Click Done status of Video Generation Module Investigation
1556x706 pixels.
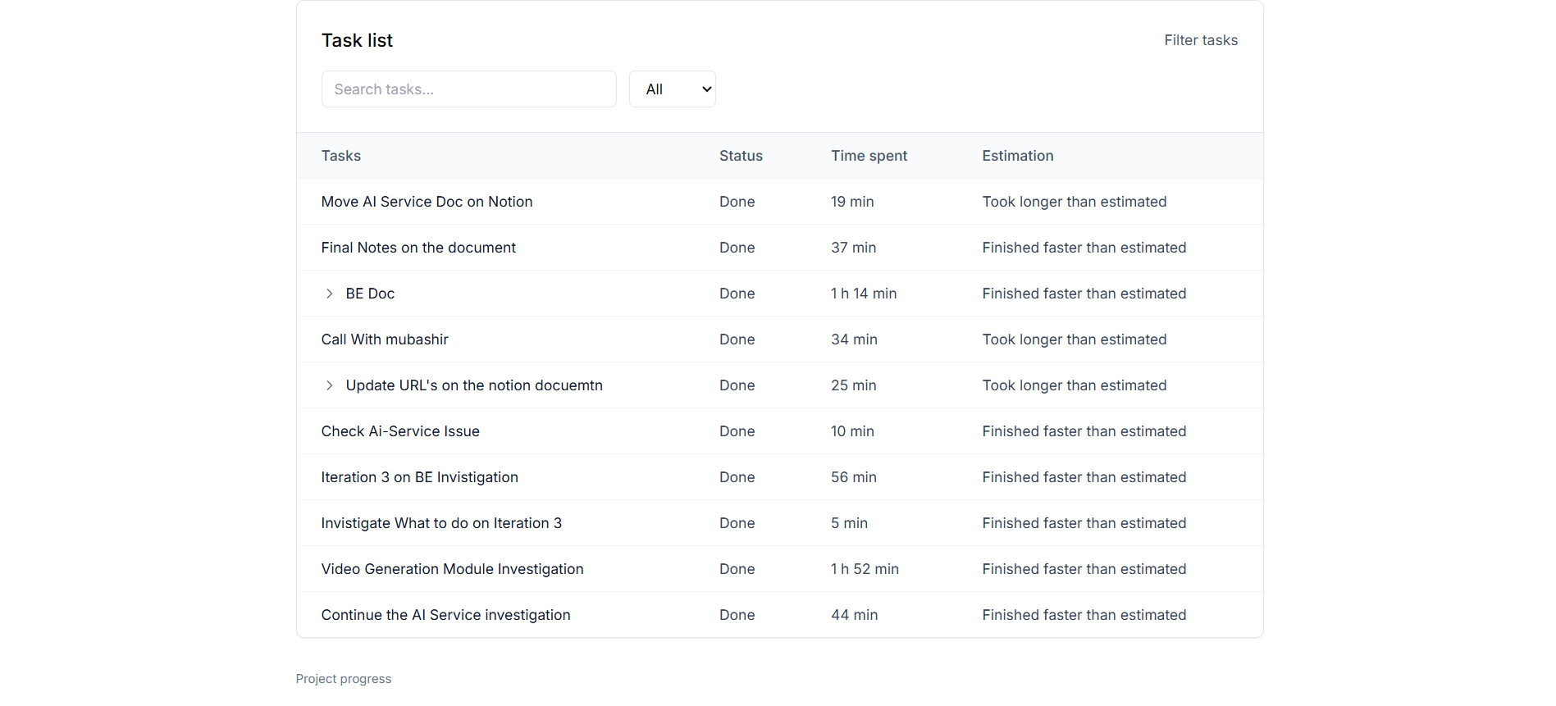(x=737, y=569)
